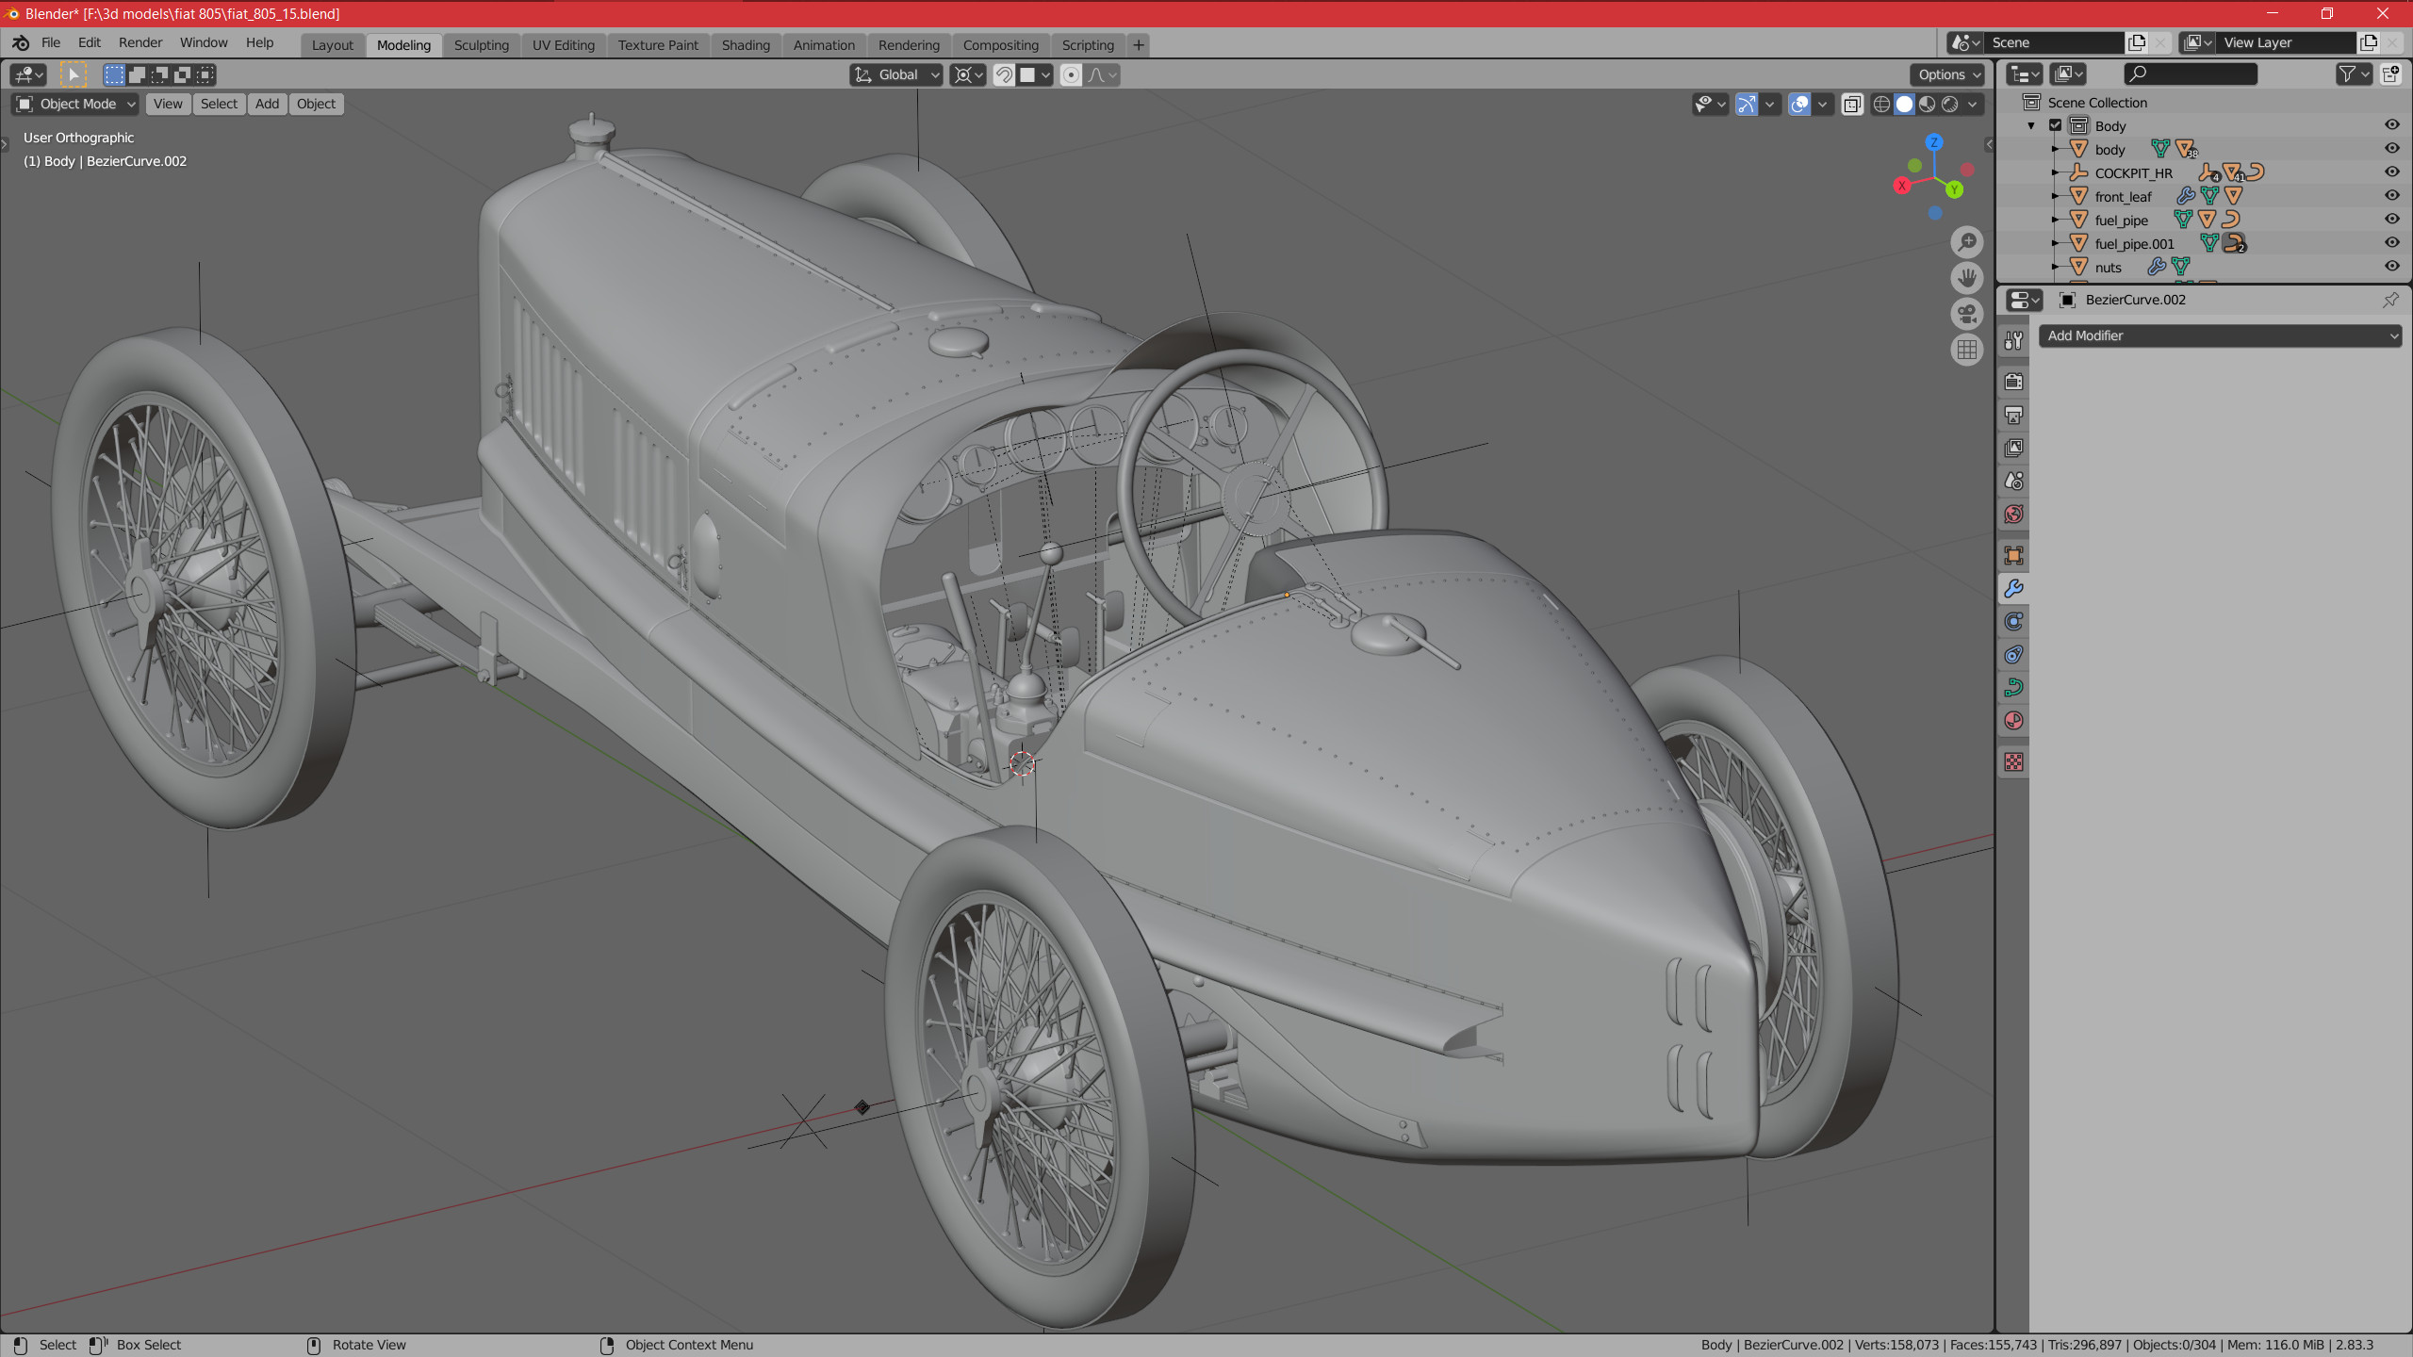Image resolution: width=2413 pixels, height=1357 pixels.
Task: Toggle proportional editing in viewport header
Action: [1071, 74]
